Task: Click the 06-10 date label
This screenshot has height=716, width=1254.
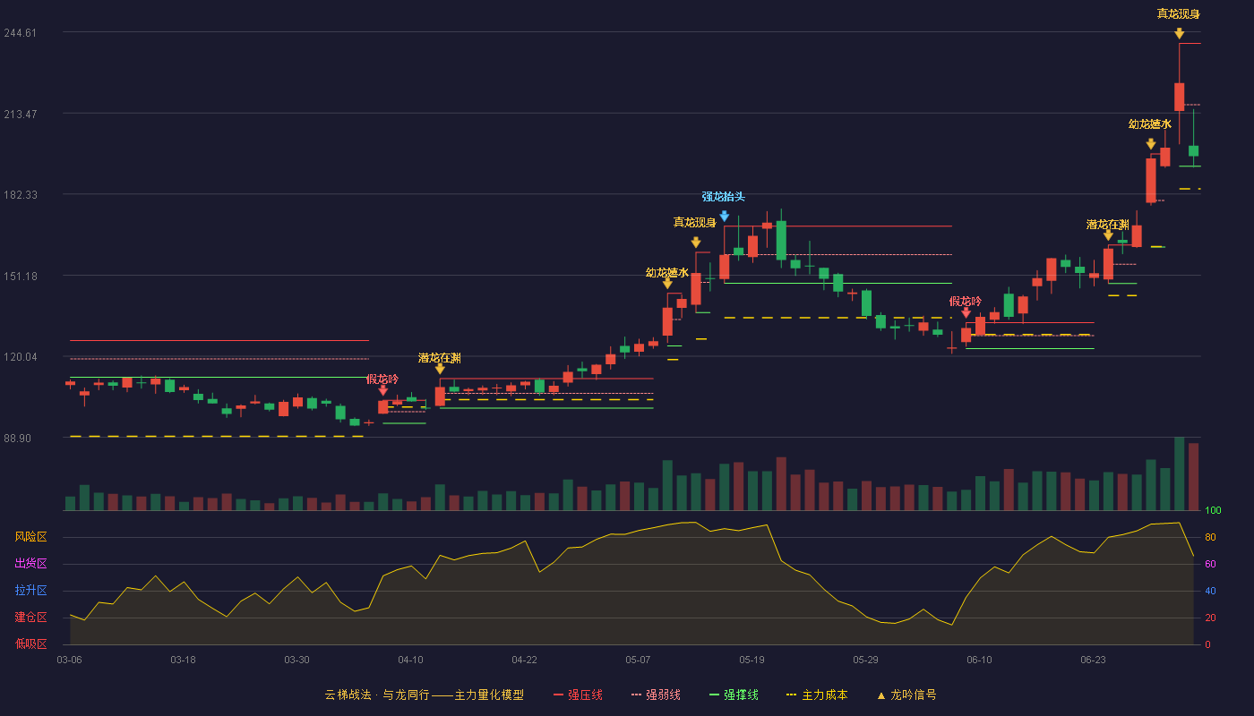Action: click(x=979, y=660)
